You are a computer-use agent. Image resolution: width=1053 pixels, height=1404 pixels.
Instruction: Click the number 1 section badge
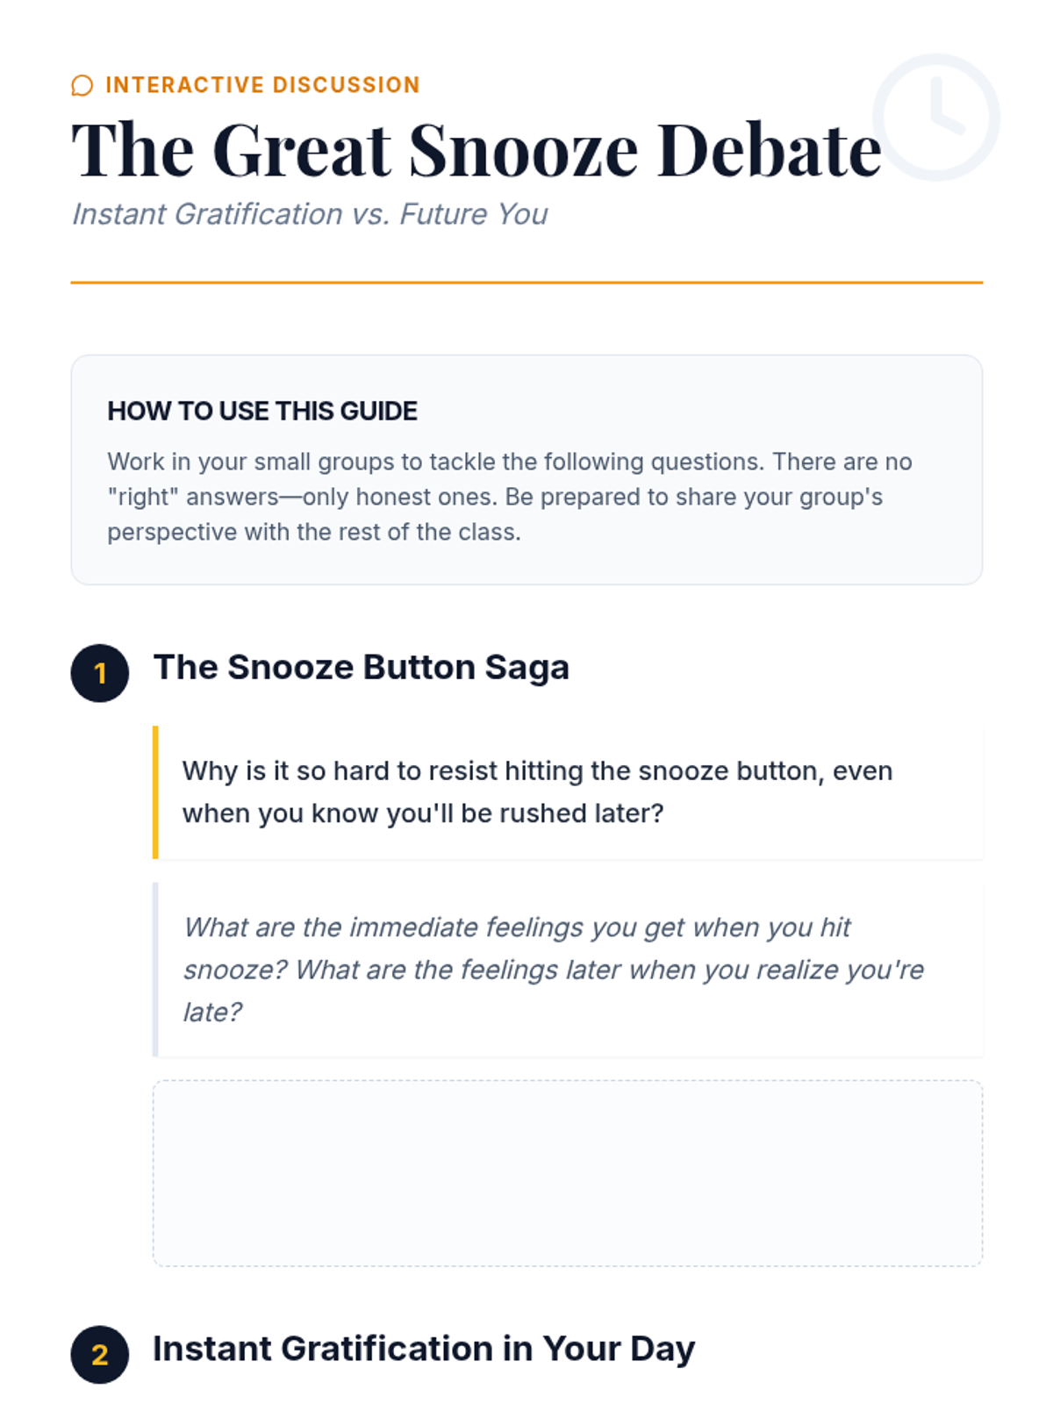100,673
